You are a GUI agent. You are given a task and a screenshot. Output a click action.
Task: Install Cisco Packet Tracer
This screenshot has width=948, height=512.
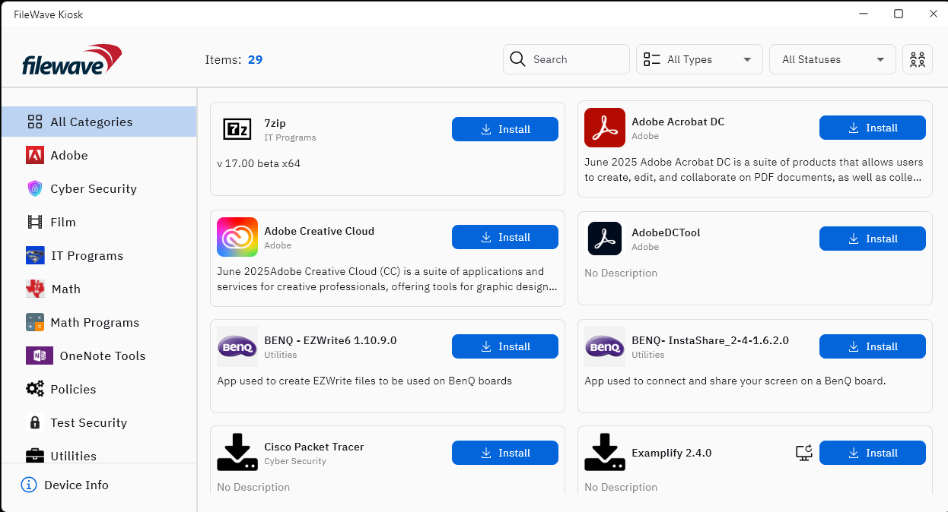pos(505,453)
